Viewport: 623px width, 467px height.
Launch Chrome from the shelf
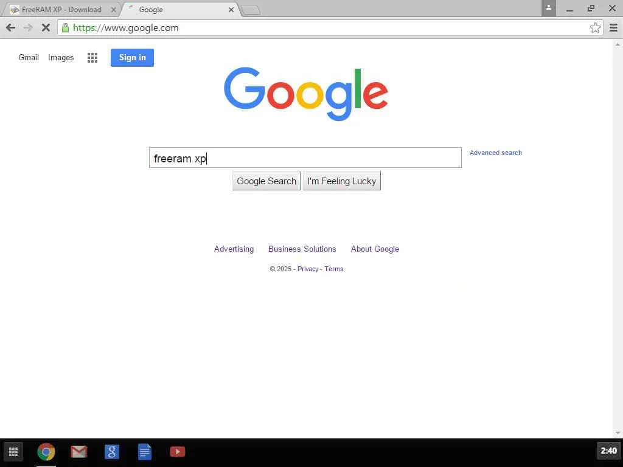[x=46, y=452]
